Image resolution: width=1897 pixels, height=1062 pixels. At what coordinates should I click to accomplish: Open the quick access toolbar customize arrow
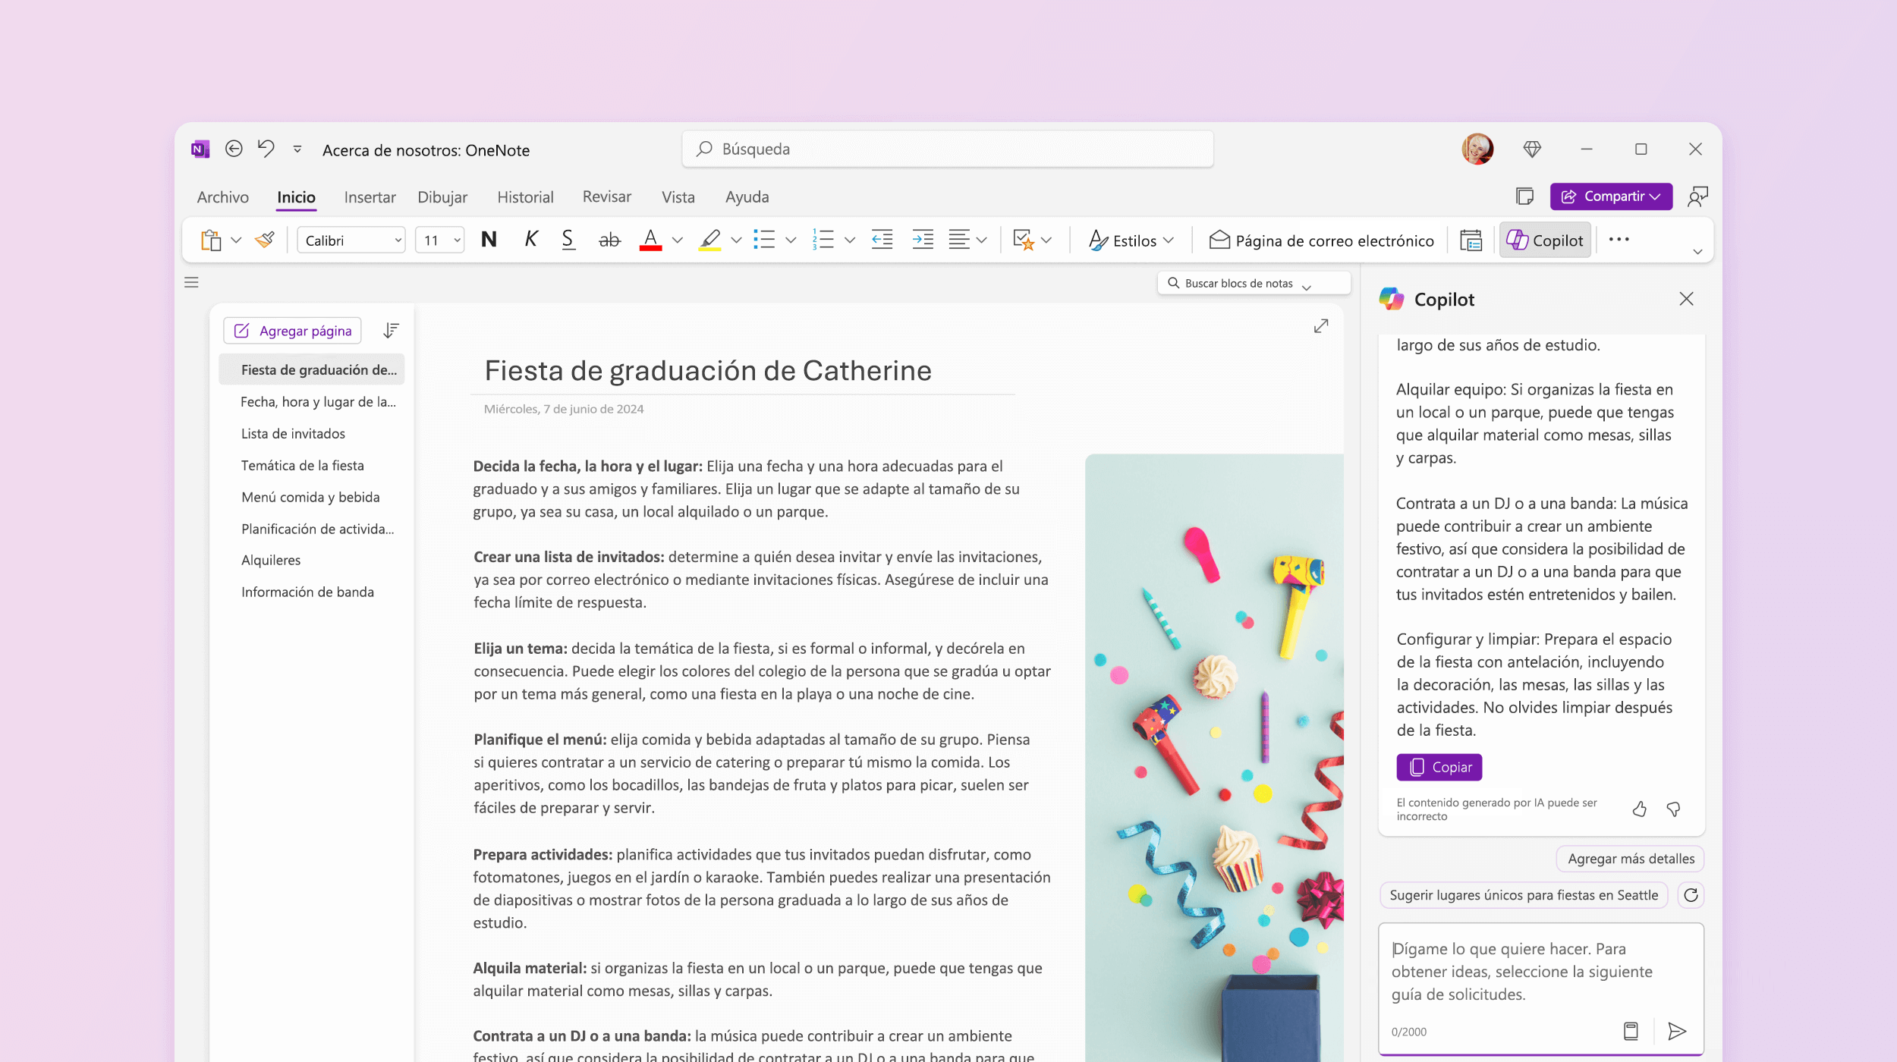[x=297, y=149]
